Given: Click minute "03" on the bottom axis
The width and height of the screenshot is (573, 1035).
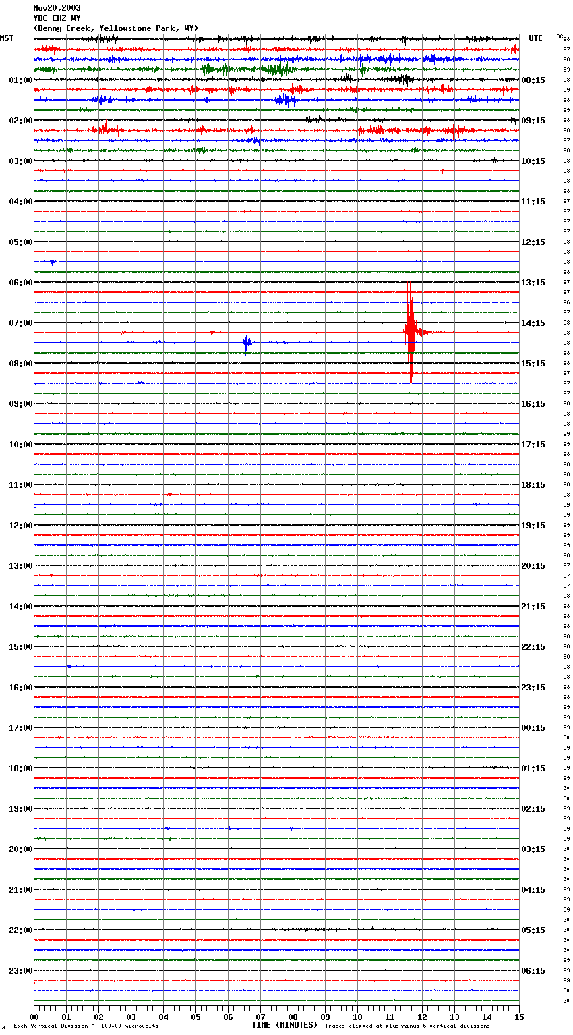Looking at the screenshot, I should click(x=131, y=1017).
